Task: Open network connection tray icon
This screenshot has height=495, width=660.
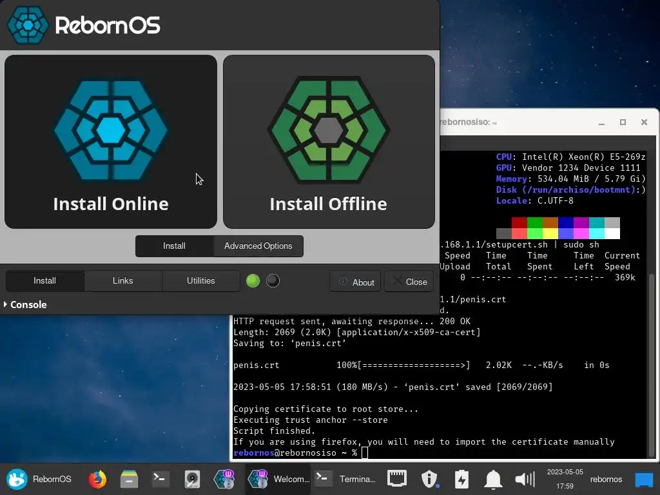Action: pos(397,479)
